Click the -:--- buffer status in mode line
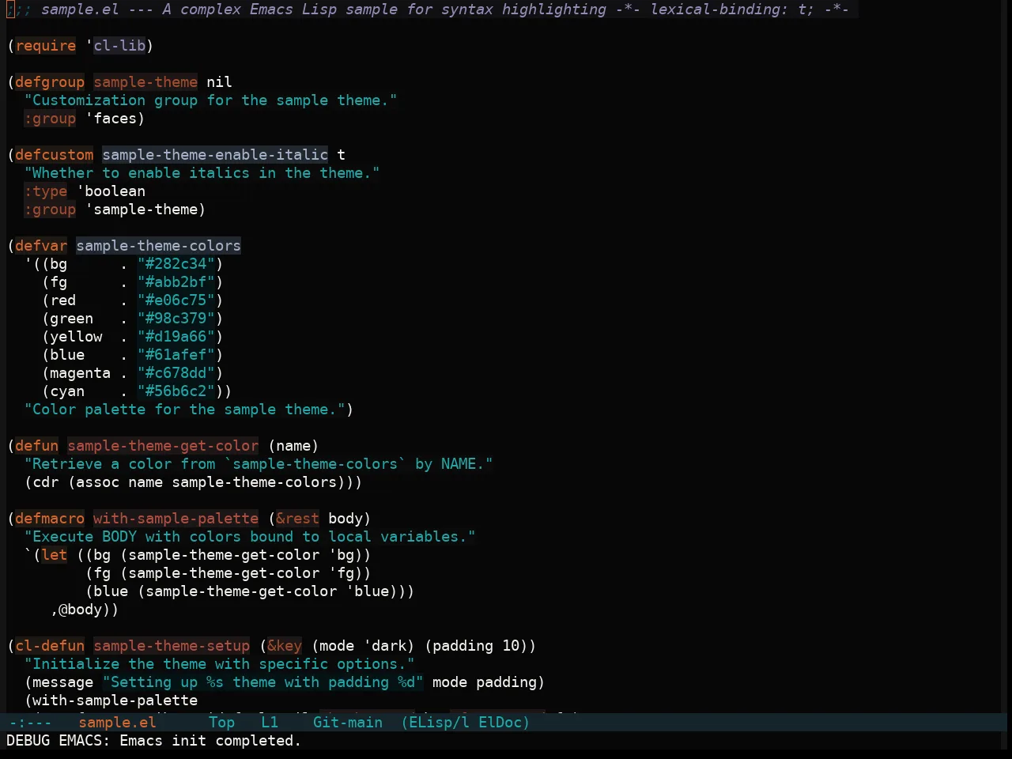The height and width of the screenshot is (759, 1012). [30, 722]
